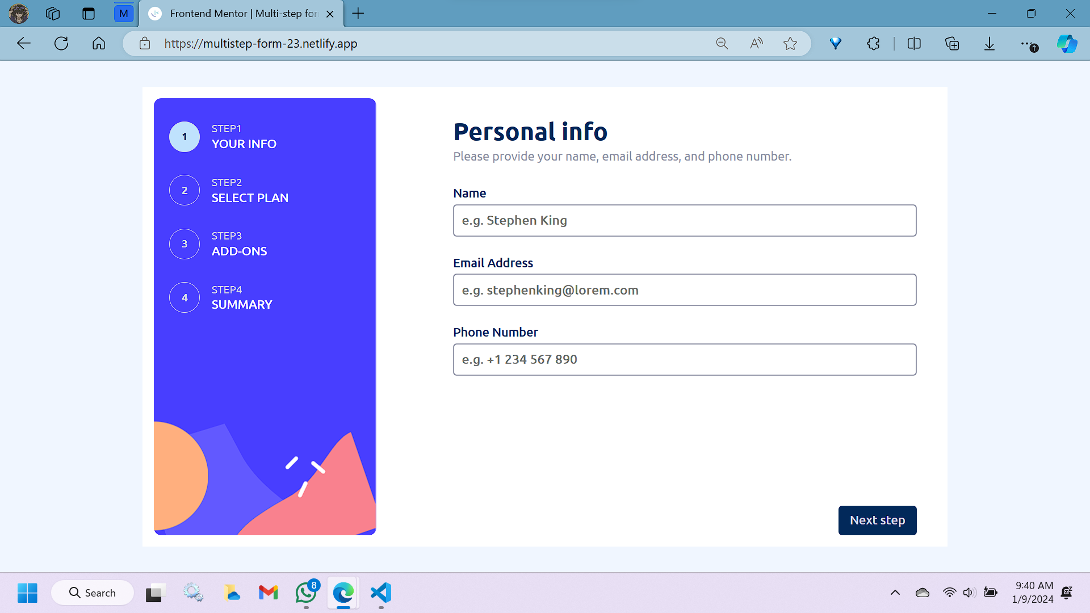1090x613 pixels.
Task: Select step 3 Add-ons circle
Action: 185,244
